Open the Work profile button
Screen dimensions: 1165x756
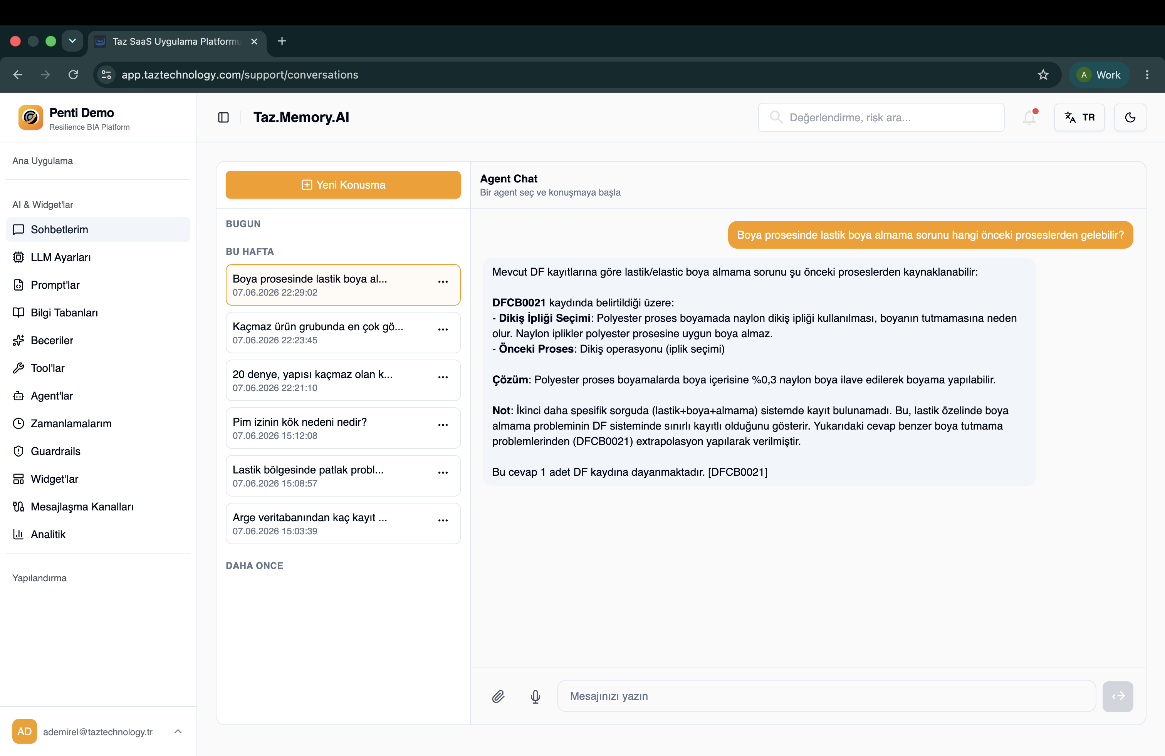pyautogui.click(x=1099, y=75)
